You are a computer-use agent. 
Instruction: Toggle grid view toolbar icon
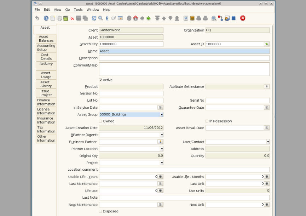[120, 18]
